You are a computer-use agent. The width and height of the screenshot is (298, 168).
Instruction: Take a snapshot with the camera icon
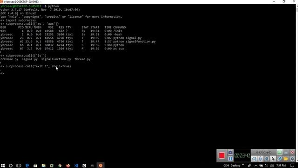[x=230, y=153]
